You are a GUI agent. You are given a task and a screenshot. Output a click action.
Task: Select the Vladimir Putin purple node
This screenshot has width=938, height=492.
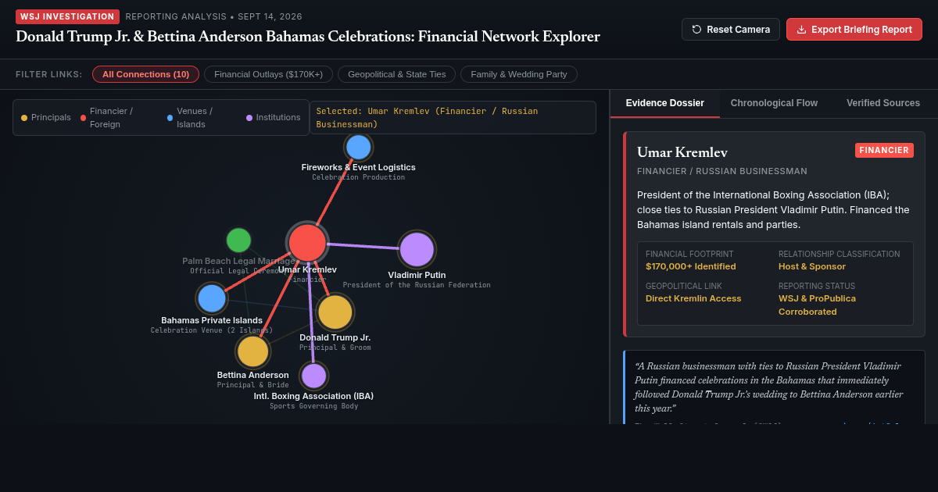pos(417,249)
